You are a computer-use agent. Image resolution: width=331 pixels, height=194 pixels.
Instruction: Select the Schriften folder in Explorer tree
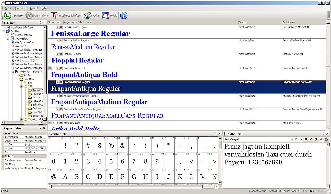point(29,79)
